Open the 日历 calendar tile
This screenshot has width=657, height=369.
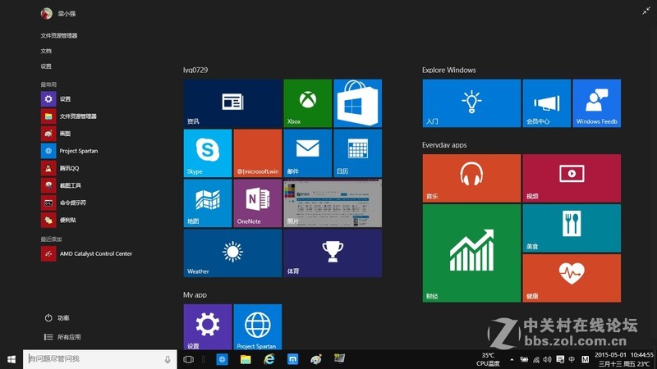click(357, 153)
